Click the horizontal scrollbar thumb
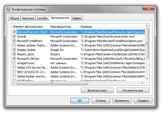This screenshot has width=164, height=115. pos(52,83)
